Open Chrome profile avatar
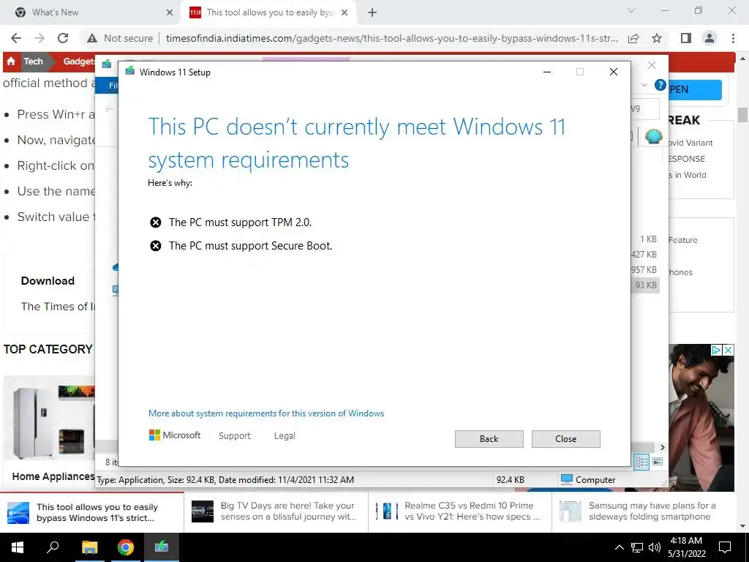The height and width of the screenshot is (562, 749). point(710,38)
